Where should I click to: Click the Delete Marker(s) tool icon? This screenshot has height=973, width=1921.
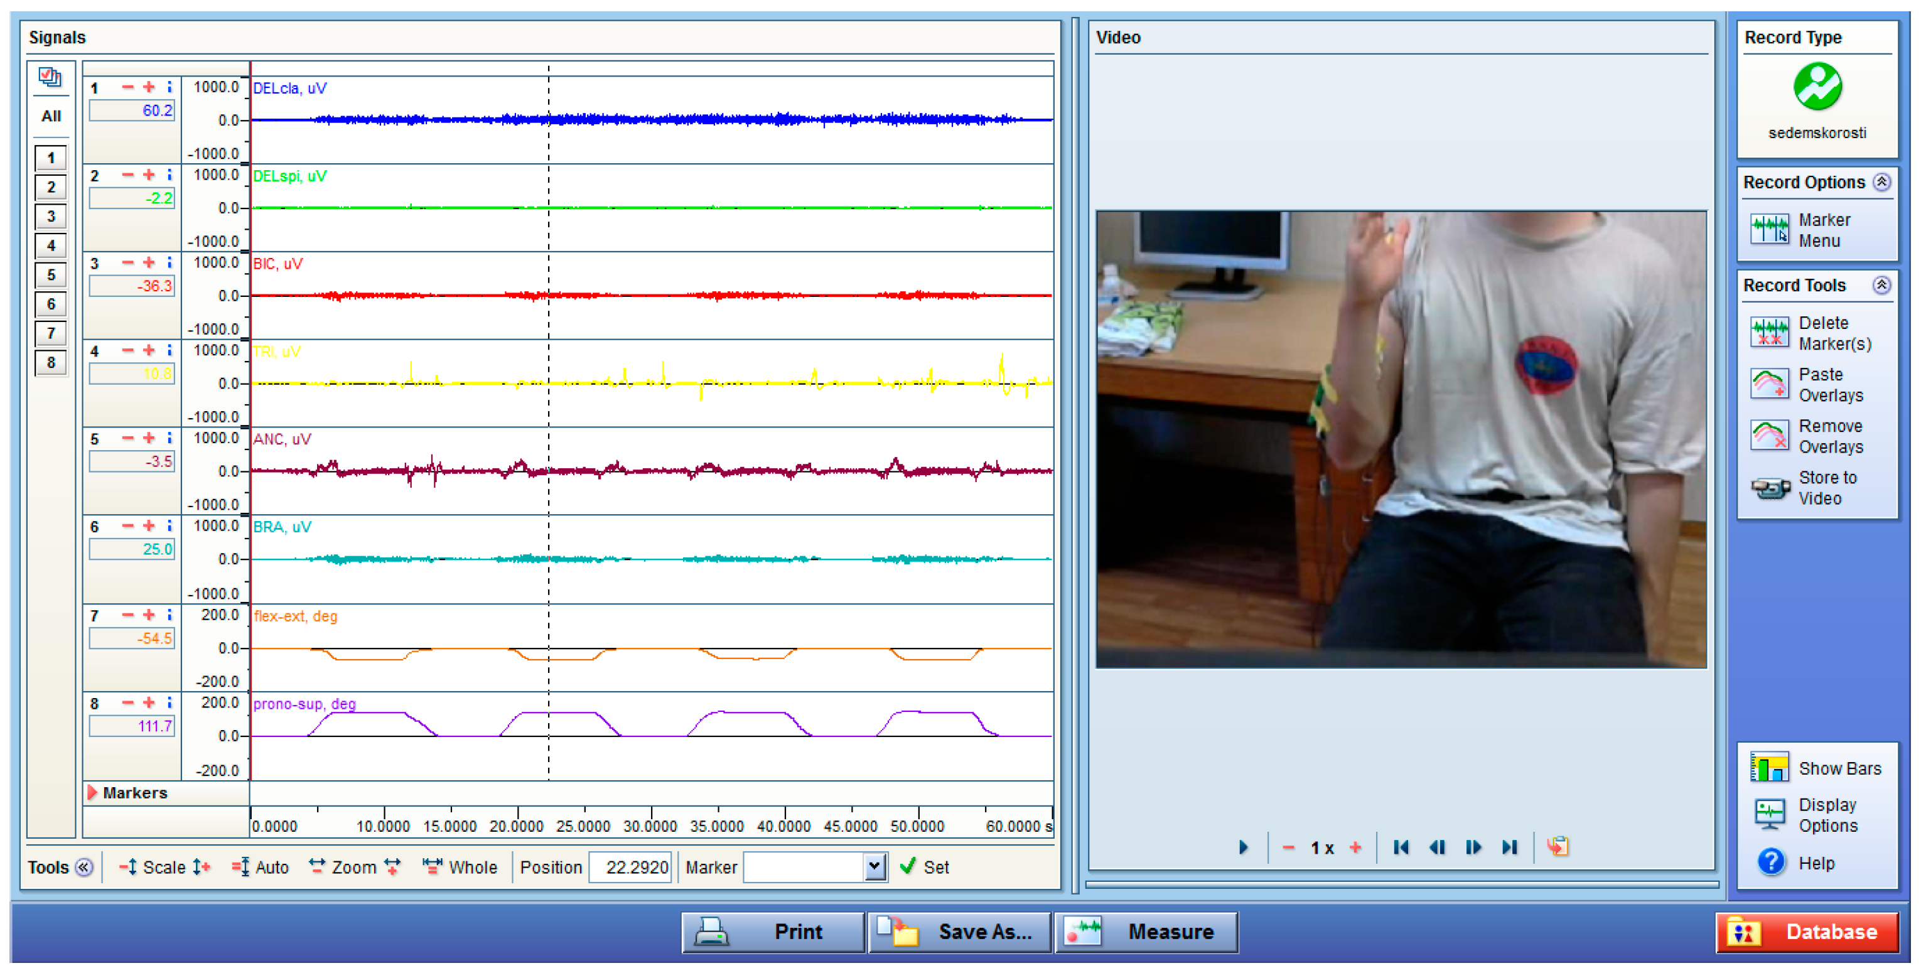coord(1769,333)
